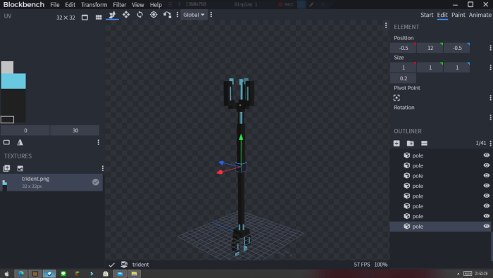Open the Position row dots menu
The width and height of the screenshot is (493, 278).
point(490,48)
